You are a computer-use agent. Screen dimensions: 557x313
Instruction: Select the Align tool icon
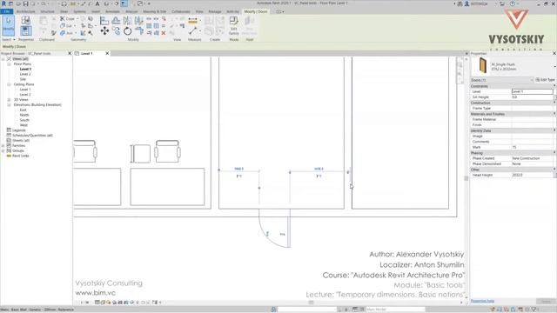pos(104,21)
